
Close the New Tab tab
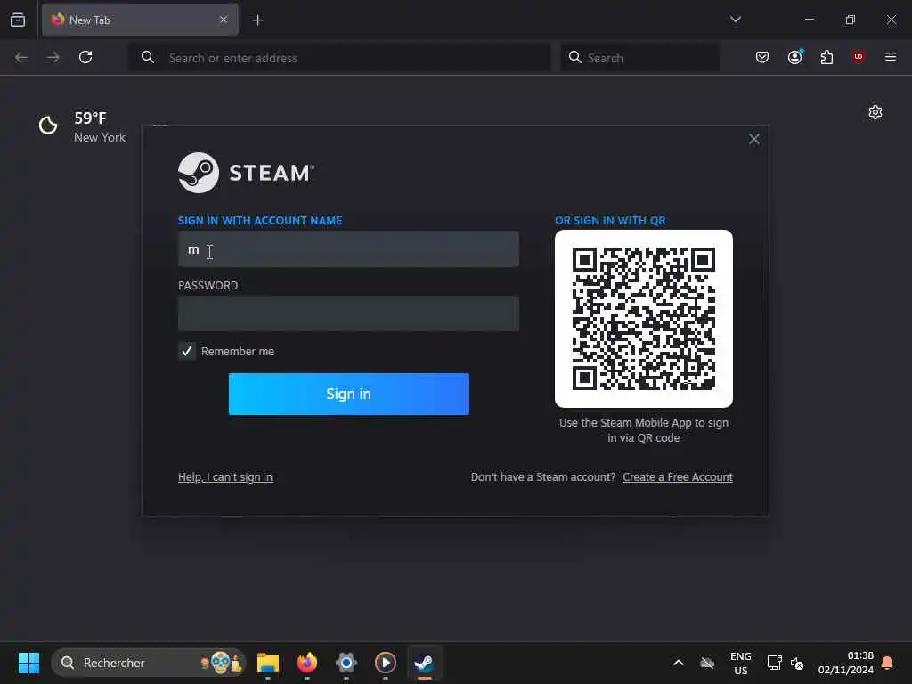224,20
